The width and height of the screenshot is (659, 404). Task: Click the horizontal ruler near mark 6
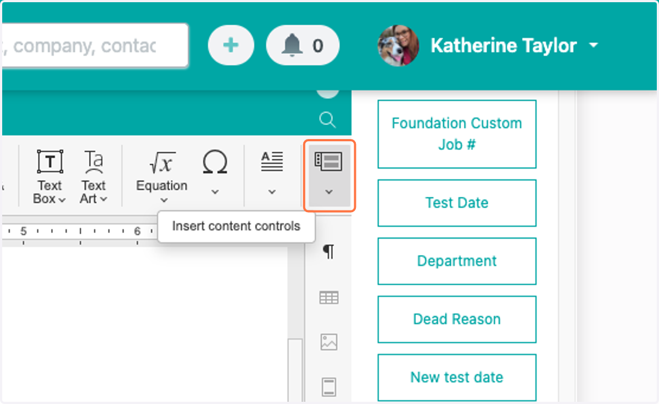(137, 232)
